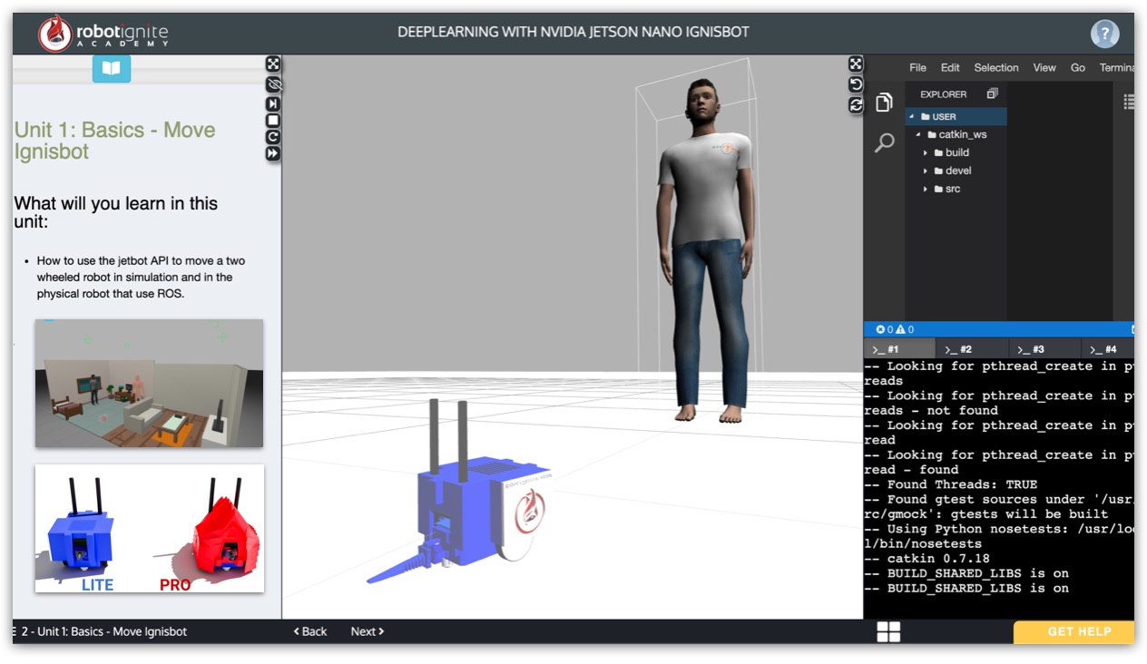1147x664 pixels.
Task: Click the Back navigation button
Action: pos(310,631)
